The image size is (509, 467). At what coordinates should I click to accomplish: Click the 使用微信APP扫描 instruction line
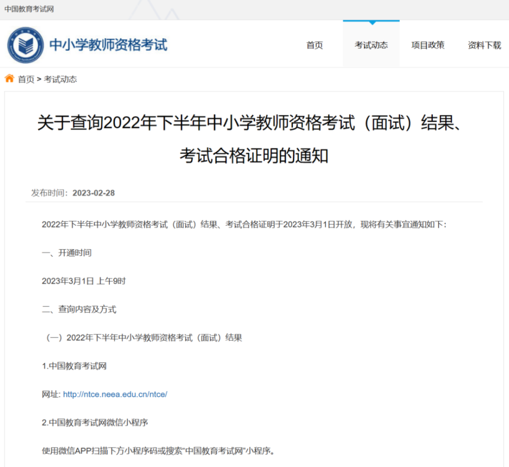(x=158, y=451)
